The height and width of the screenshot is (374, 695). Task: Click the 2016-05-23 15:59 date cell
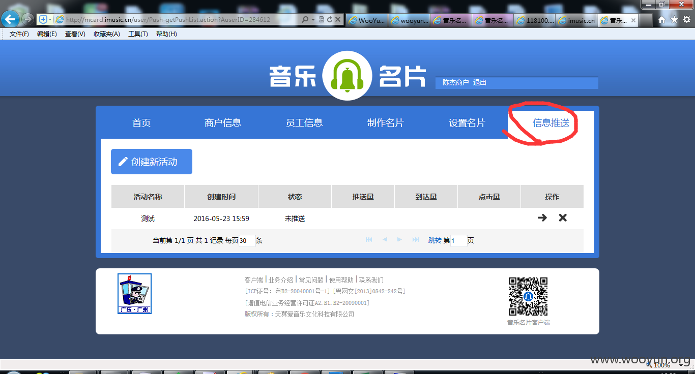tap(221, 219)
